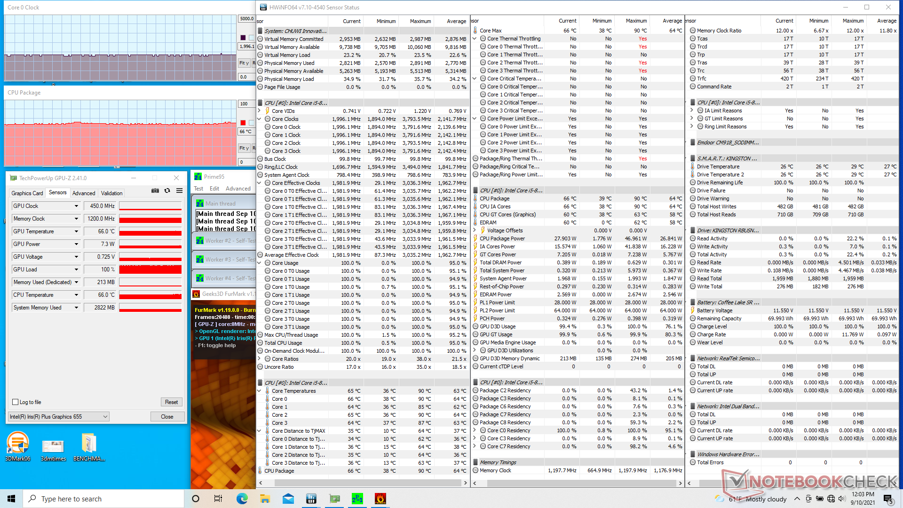This screenshot has width=903, height=508.
Task: Open Task View from taskbar
Action: point(218,499)
